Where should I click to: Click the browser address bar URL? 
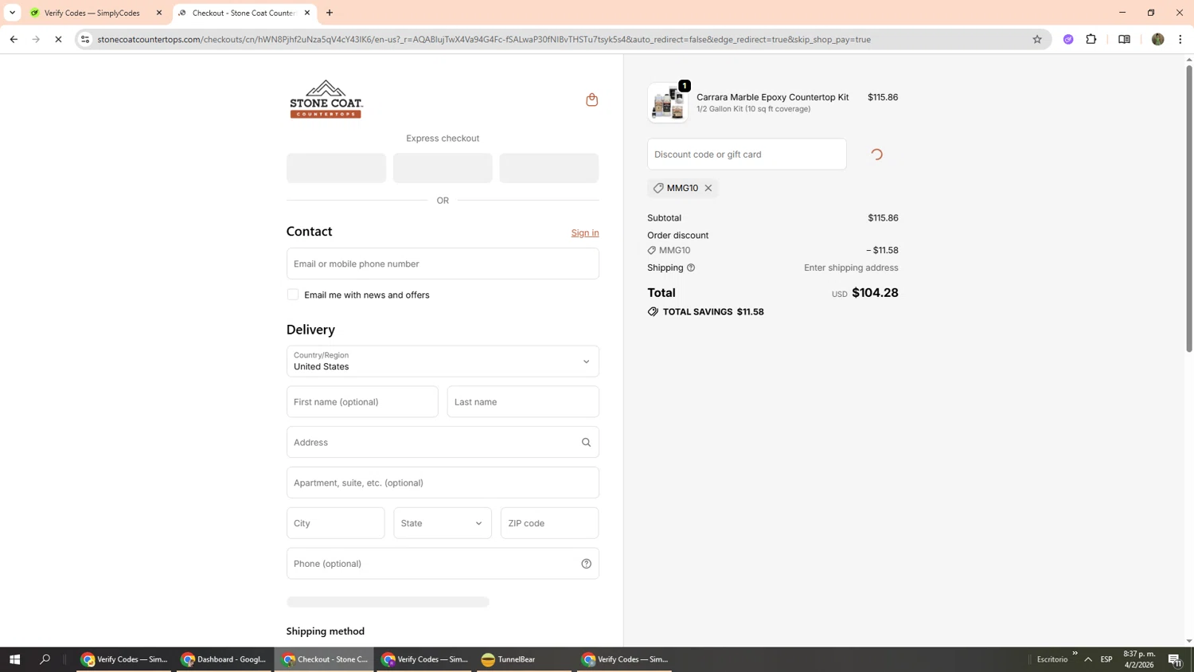point(484,39)
